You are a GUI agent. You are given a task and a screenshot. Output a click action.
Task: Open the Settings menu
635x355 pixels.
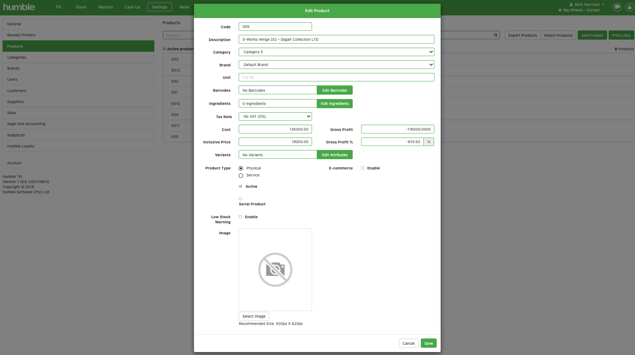click(x=159, y=7)
